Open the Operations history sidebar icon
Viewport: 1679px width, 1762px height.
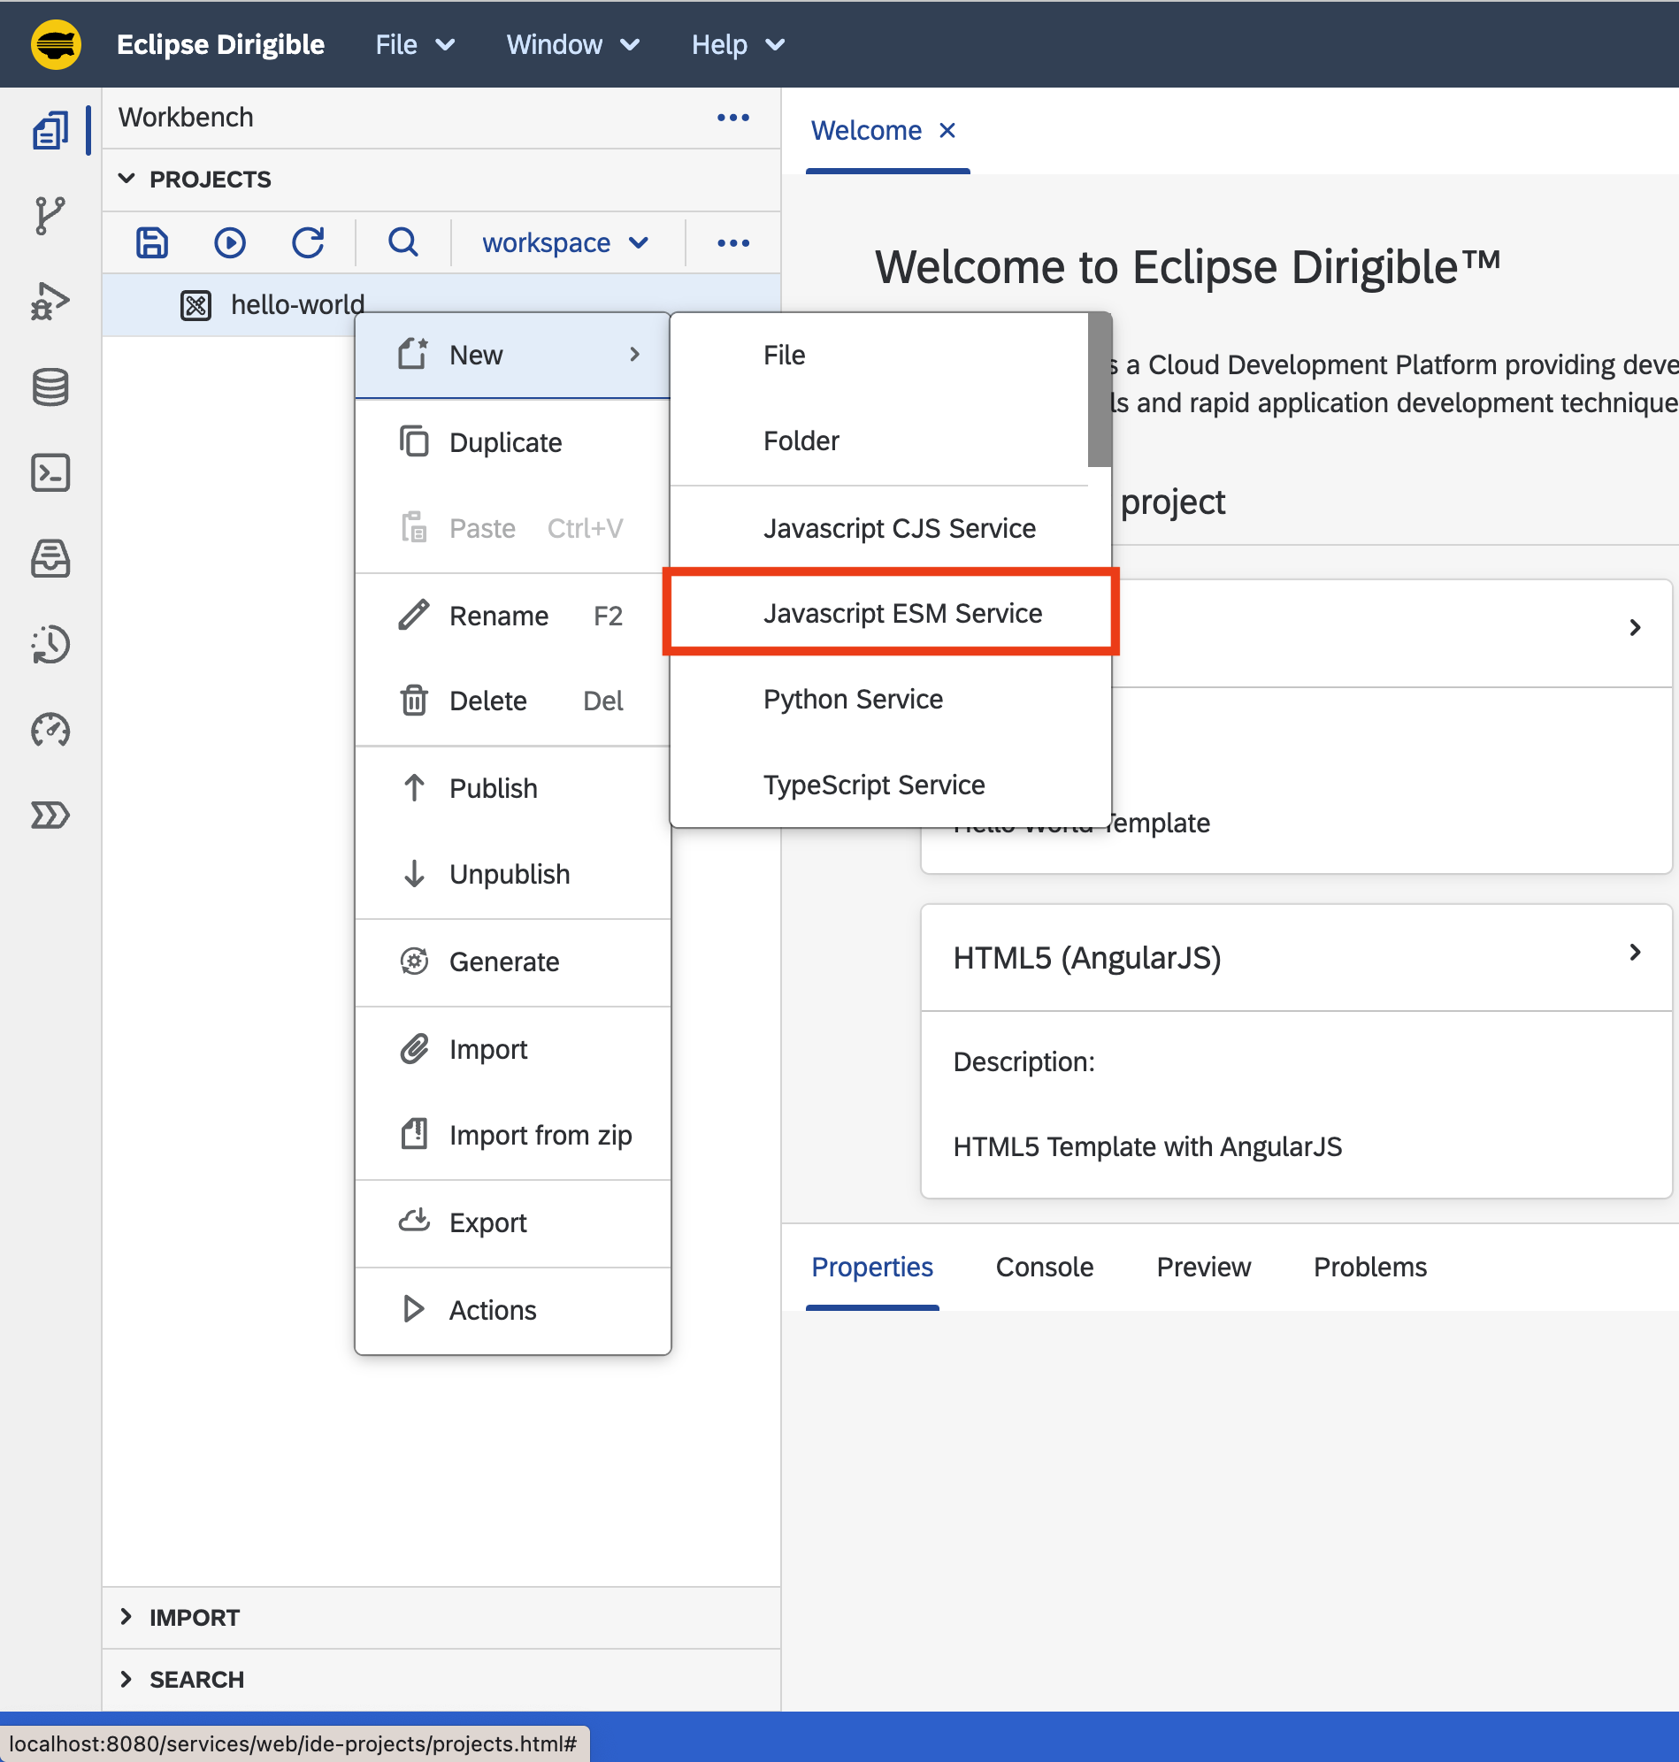click(x=50, y=644)
